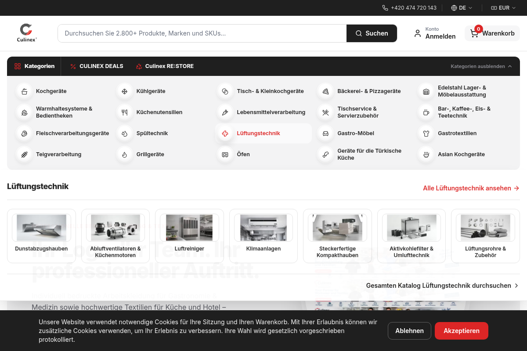This screenshot has width=527, height=351.
Task: Click the Fleischverarbeitungsgeräte icon
Action: coord(24,133)
